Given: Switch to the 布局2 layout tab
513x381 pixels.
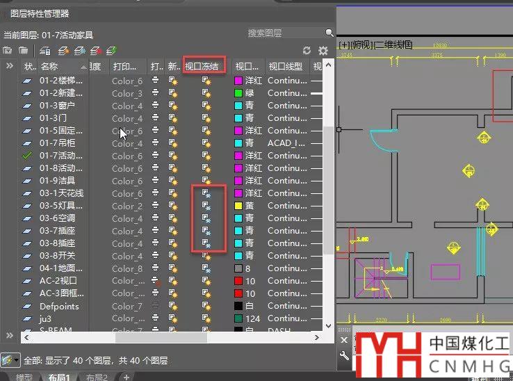Looking at the screenshot, I should [96, 377].
